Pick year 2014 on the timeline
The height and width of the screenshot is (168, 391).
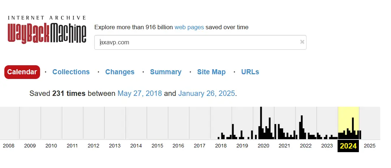coord(136,146)
